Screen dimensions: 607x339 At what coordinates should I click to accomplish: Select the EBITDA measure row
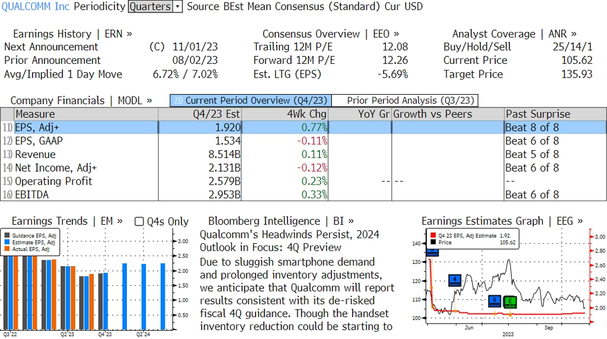pos(303,195)
